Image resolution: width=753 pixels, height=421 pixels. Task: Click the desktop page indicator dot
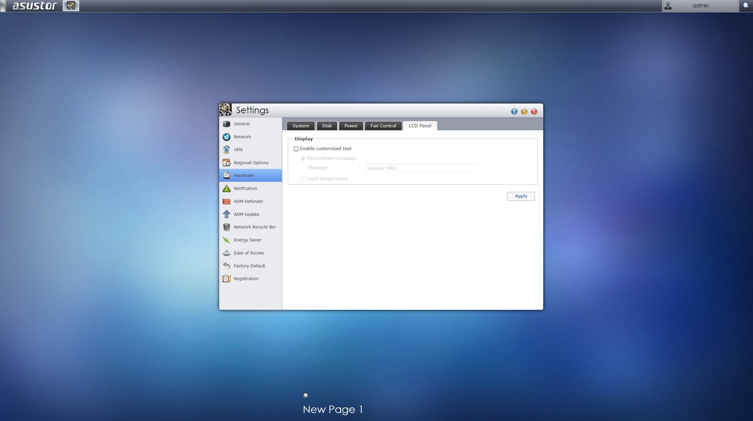point(306,395)
